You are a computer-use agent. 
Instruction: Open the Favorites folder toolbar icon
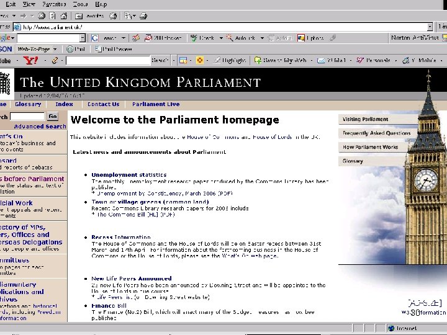79,16
